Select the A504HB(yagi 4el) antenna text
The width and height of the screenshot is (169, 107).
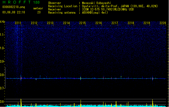click(95, 13)
